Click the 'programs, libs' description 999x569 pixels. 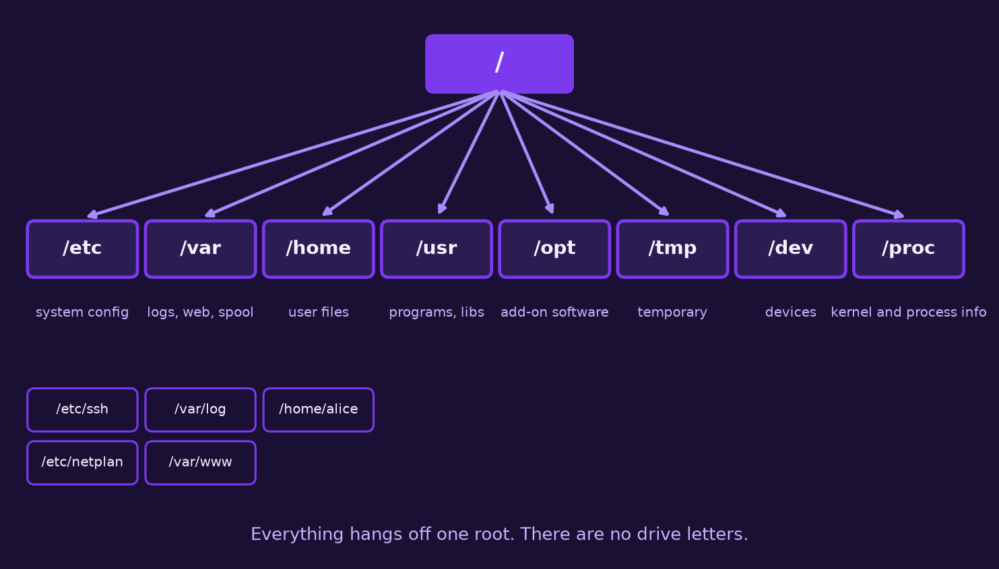(x=437, y=312)
